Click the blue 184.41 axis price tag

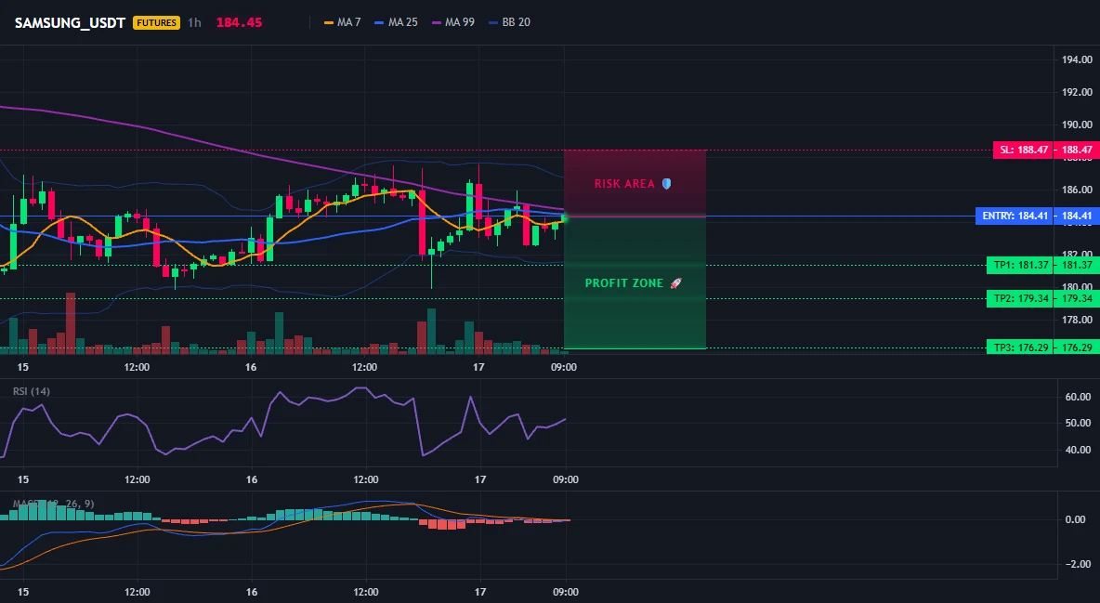pos(1076,216)
